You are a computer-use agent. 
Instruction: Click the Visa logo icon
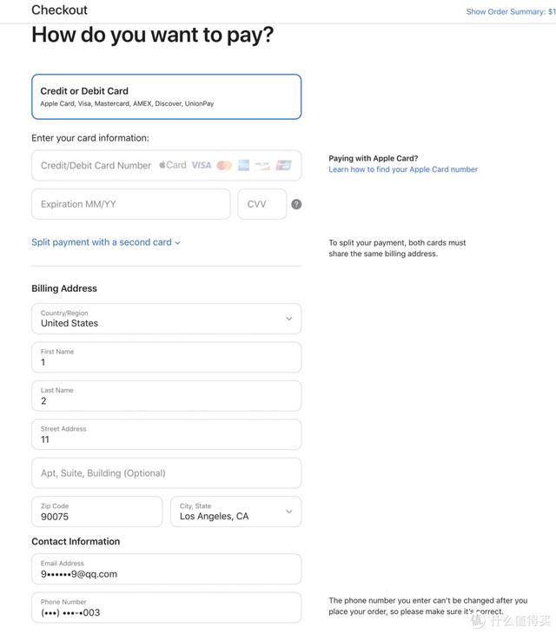(x=202, y=165)
